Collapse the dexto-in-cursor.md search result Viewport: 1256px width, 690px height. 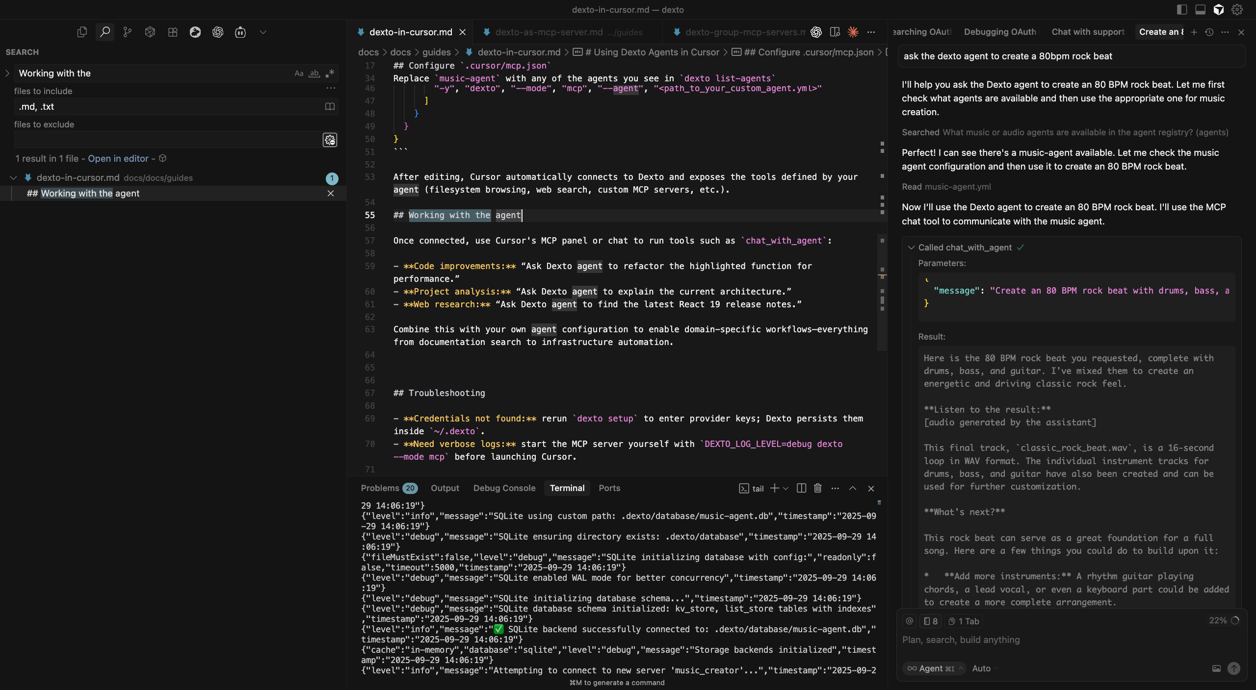click(13, 177)
